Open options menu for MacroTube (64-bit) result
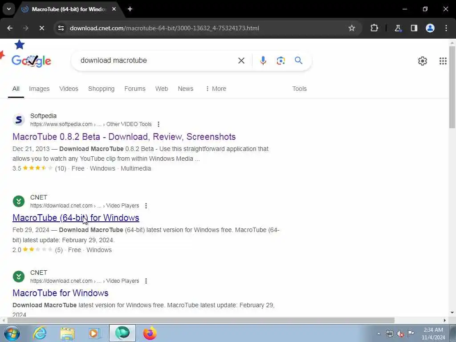 tap(146, 206)
